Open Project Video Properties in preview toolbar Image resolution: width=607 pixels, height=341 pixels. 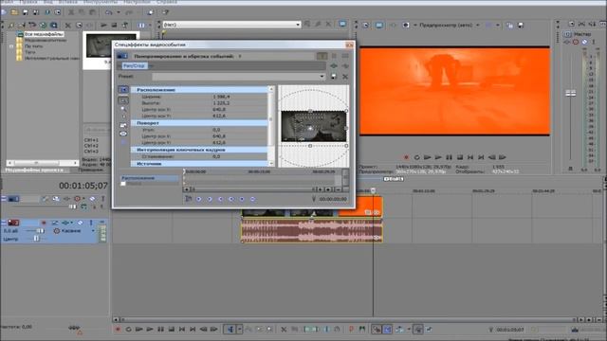pos(365,26)
